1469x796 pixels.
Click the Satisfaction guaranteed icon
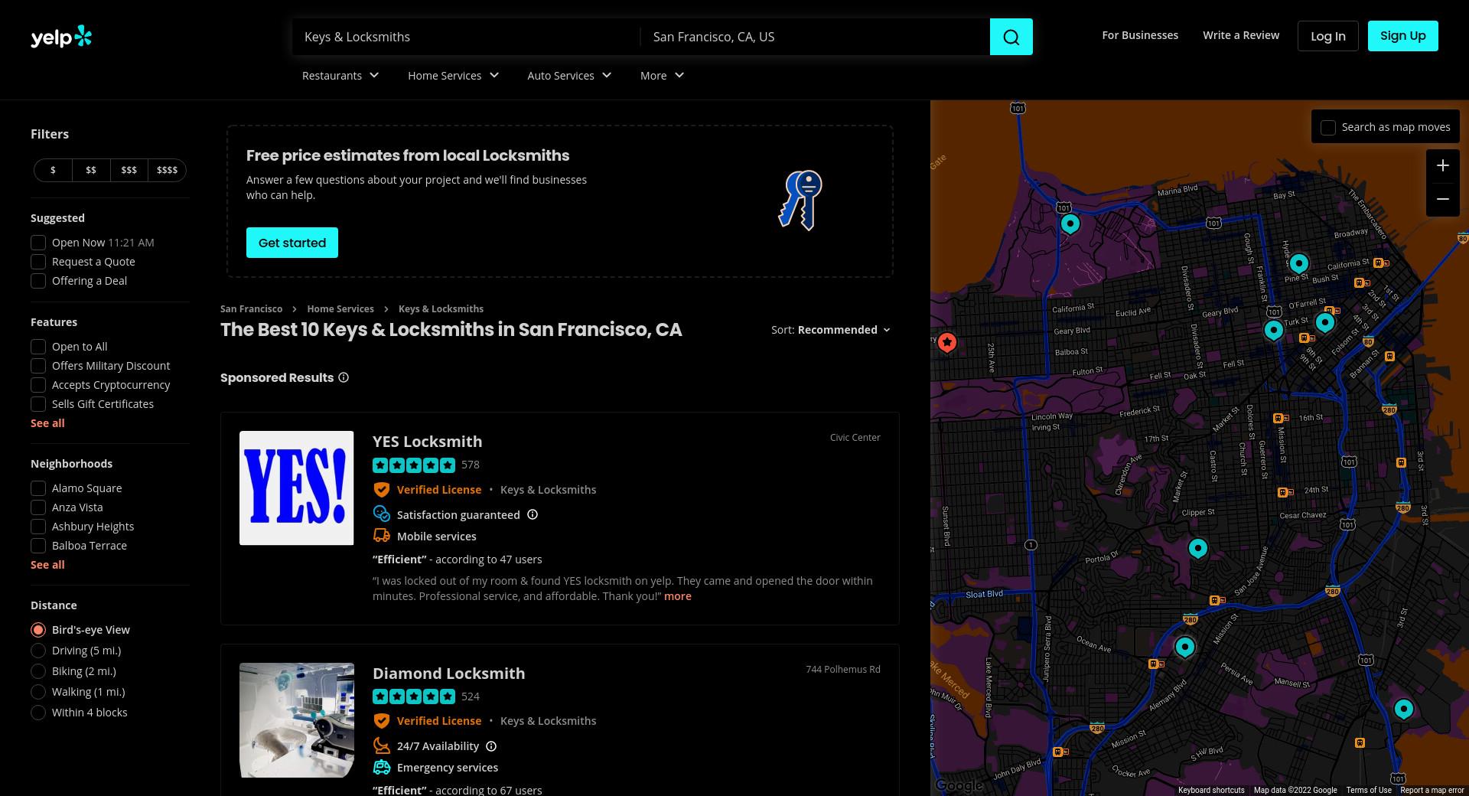coord(381,514)
